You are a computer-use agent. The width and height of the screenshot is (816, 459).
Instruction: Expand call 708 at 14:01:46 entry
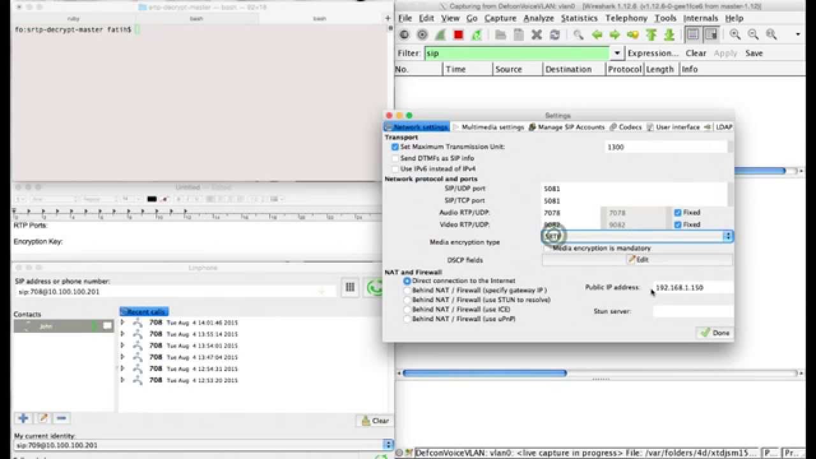[122, 323]
